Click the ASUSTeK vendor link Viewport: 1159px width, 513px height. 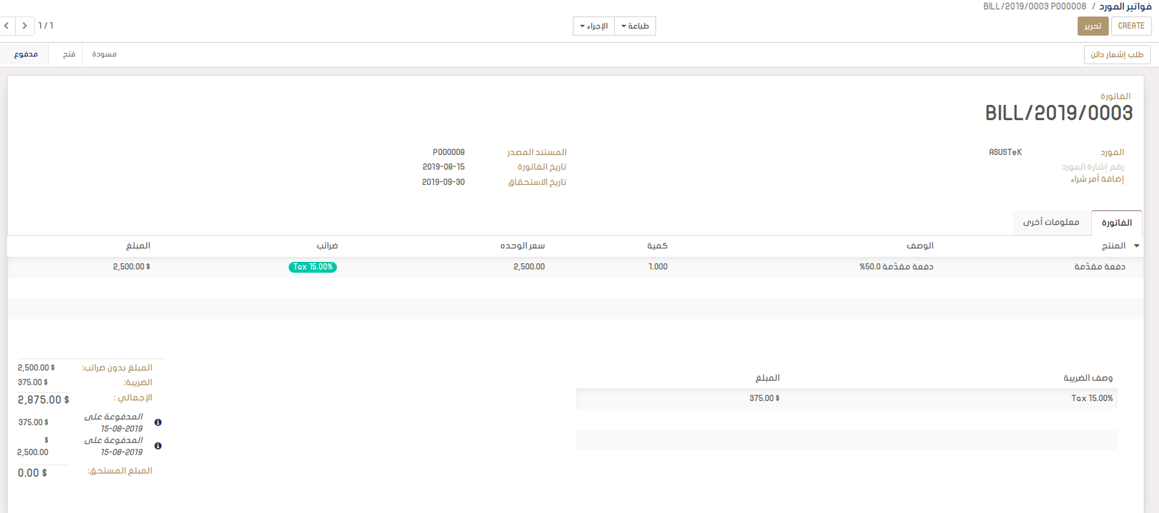1005,153
